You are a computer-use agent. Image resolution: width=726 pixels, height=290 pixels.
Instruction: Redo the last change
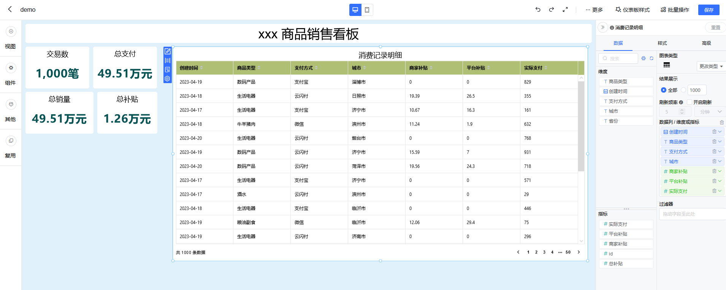pos(552,9)
